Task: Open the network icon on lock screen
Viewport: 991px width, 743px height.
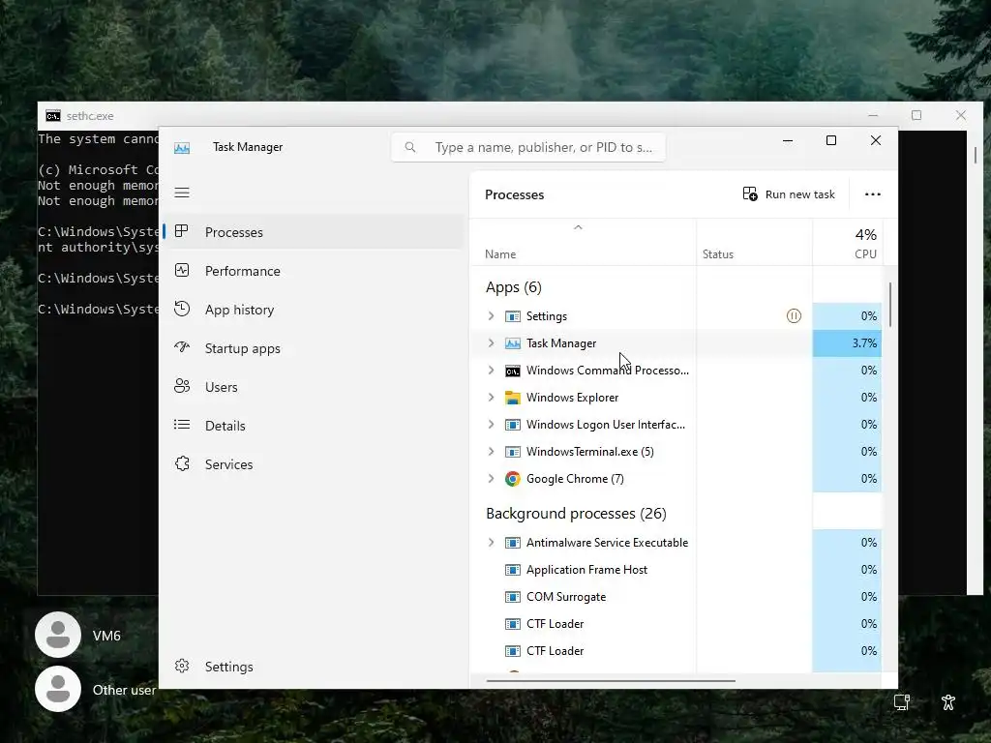Action: pos(901,702)
